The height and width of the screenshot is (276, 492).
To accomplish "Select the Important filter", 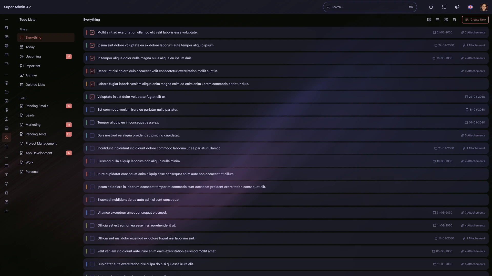I will click(46, 66).
